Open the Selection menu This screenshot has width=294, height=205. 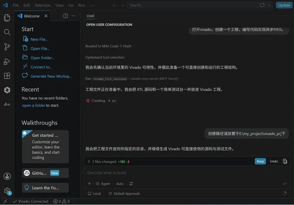point(42,5)
